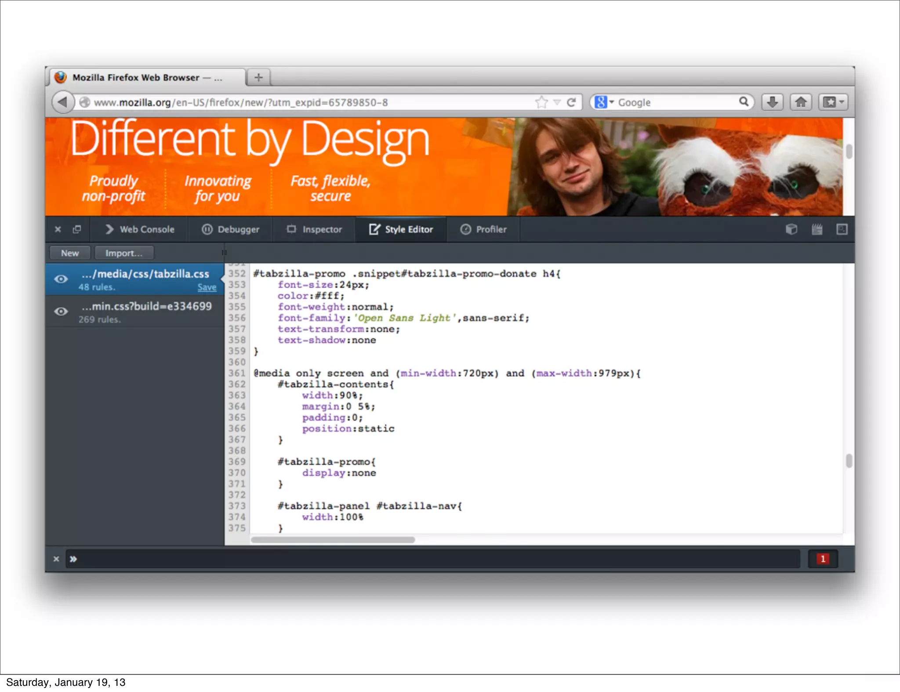Toggle visibility of the min.css?build=e334699 stylesheet
This screenshot has height=692, width=900.
(61, 312)
